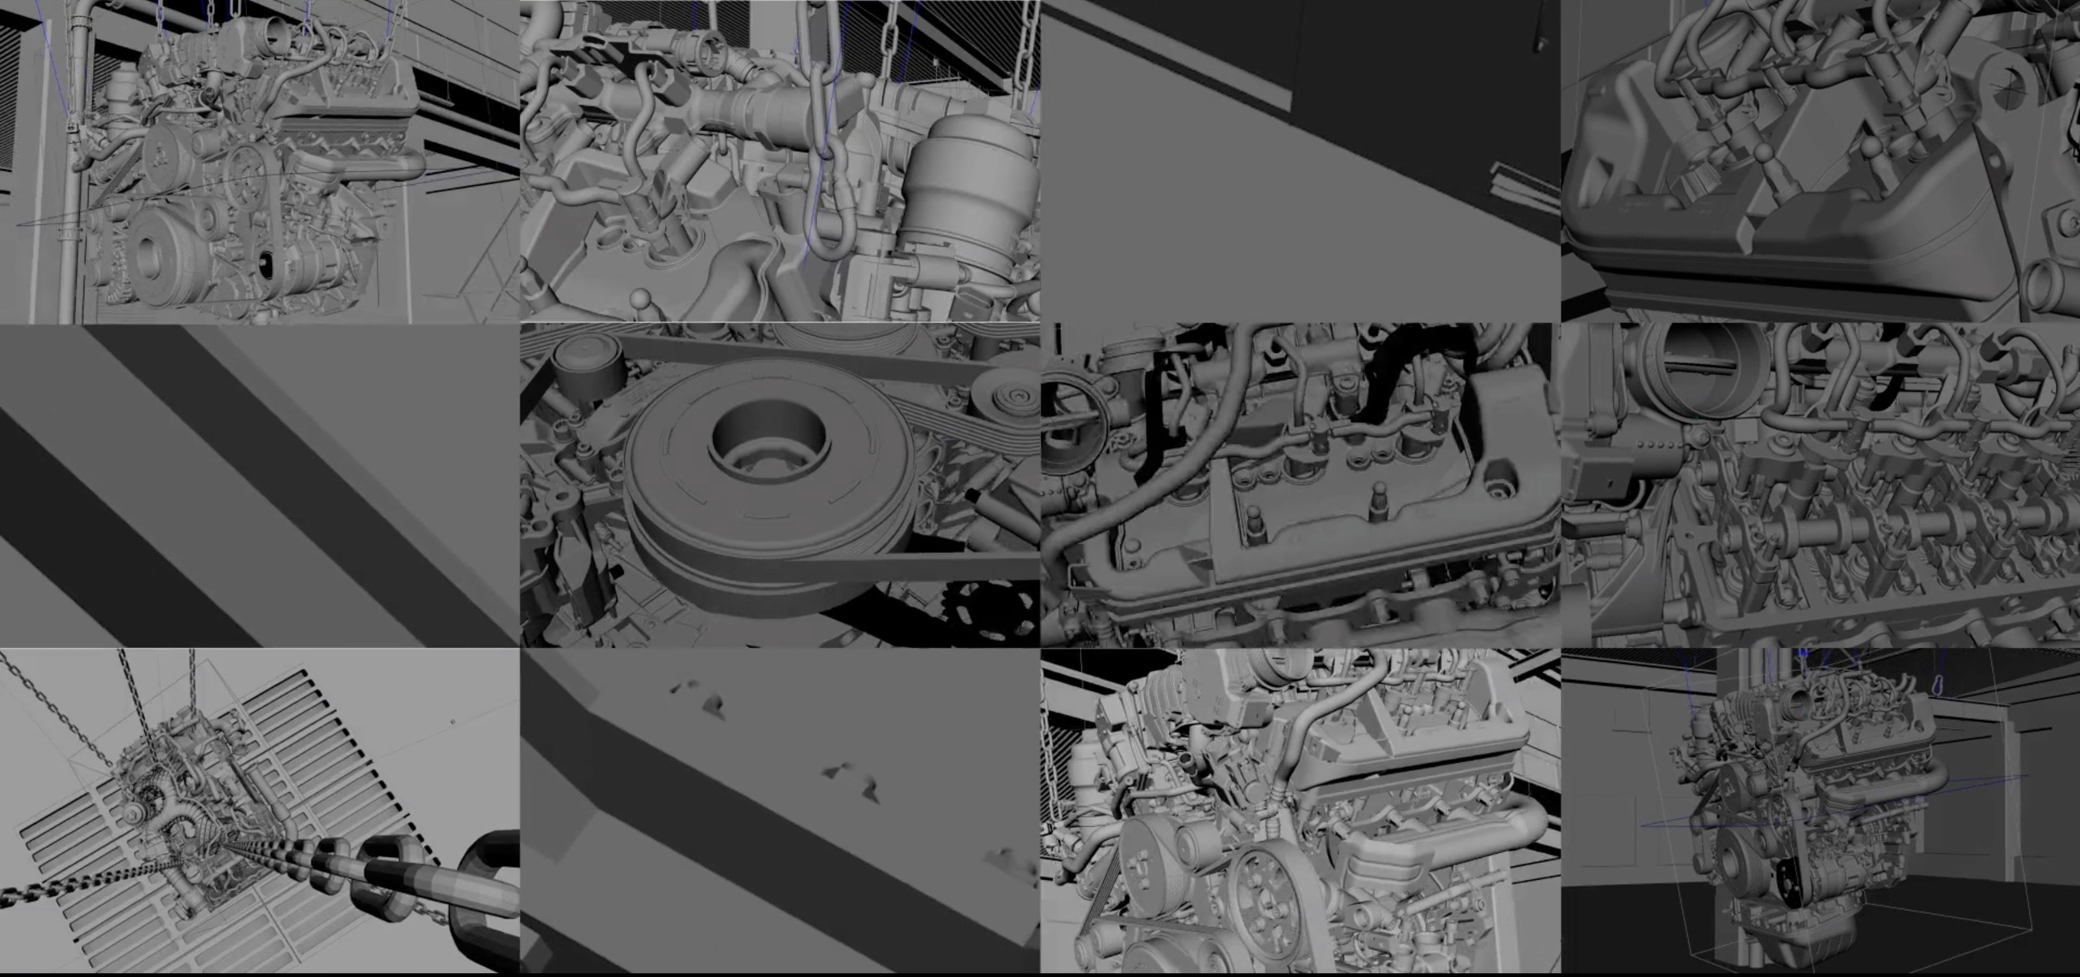
Task: Open the diagonal dark stripes abstract thumbnail
Action: pos(260,485)
